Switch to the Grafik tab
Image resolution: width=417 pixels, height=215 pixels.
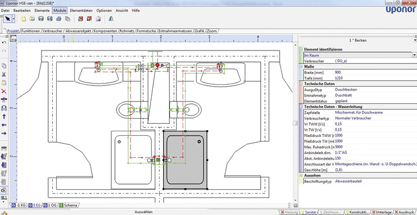click(x=199, y=31)
